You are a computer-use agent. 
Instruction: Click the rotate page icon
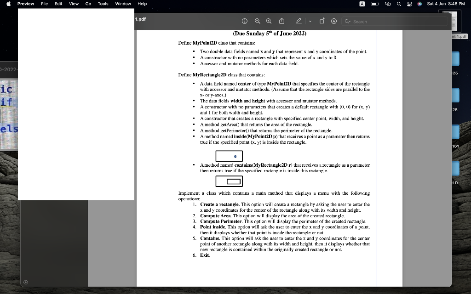[322, 21]
